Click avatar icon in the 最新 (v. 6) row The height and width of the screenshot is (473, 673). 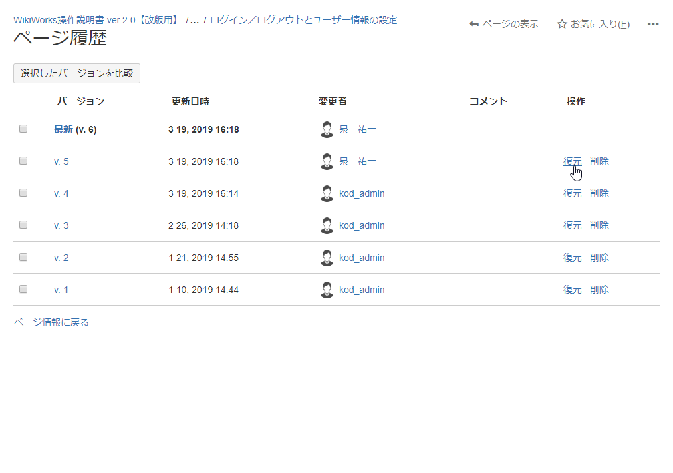(327, 129)
